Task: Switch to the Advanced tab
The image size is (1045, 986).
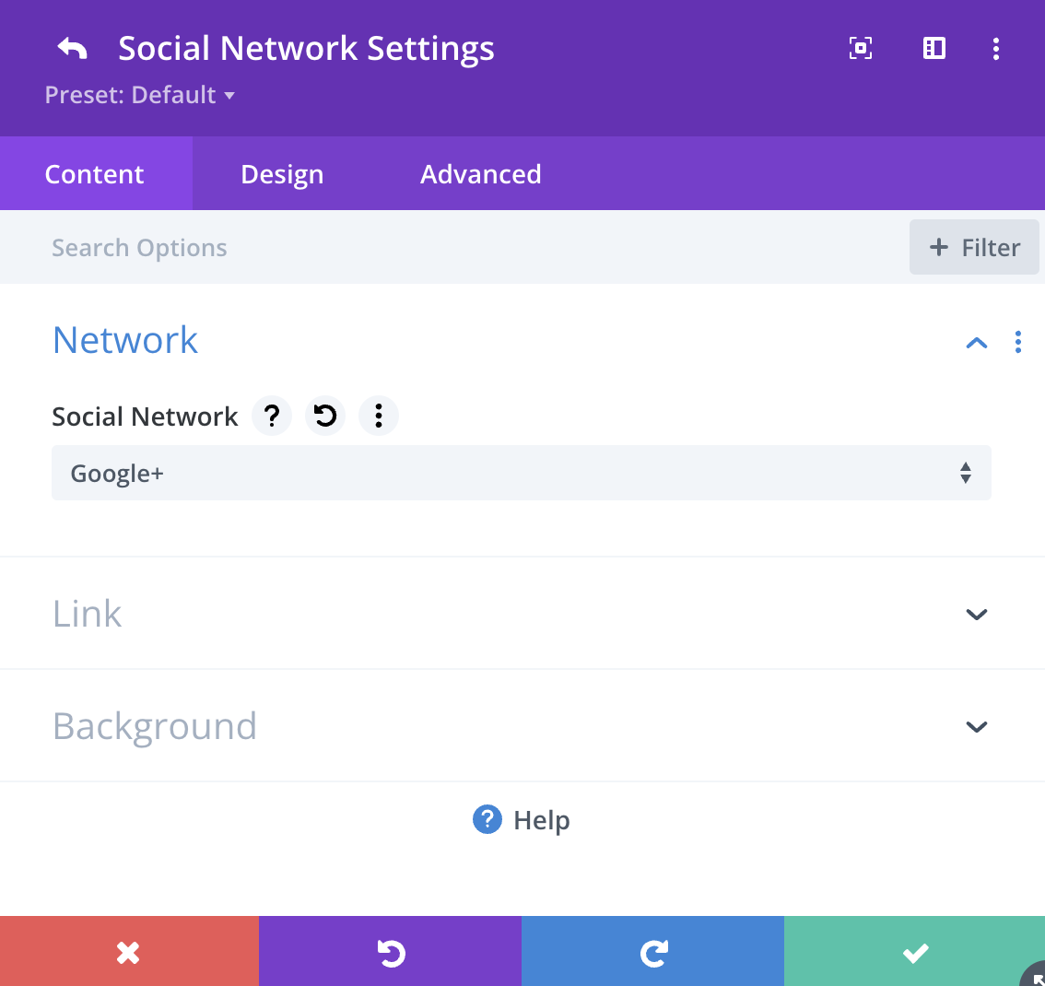Action: pyautogui.click(x=480, y=174)
